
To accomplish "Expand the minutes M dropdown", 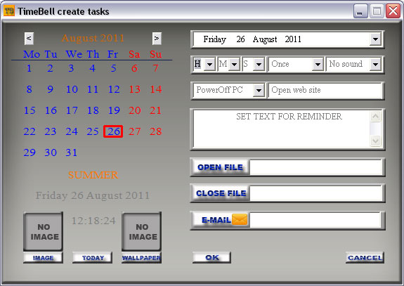I will (x=234, y=64).
